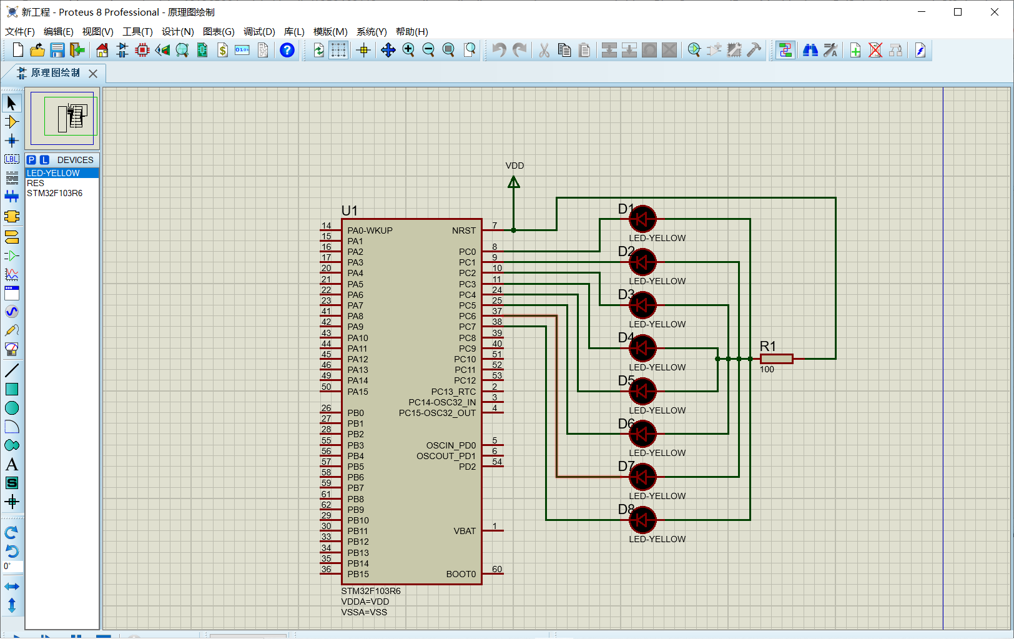This screenshot has height=639, width=1014.
Task: Zoom out with the minus magnifier icon
Action: coord(428,50)
